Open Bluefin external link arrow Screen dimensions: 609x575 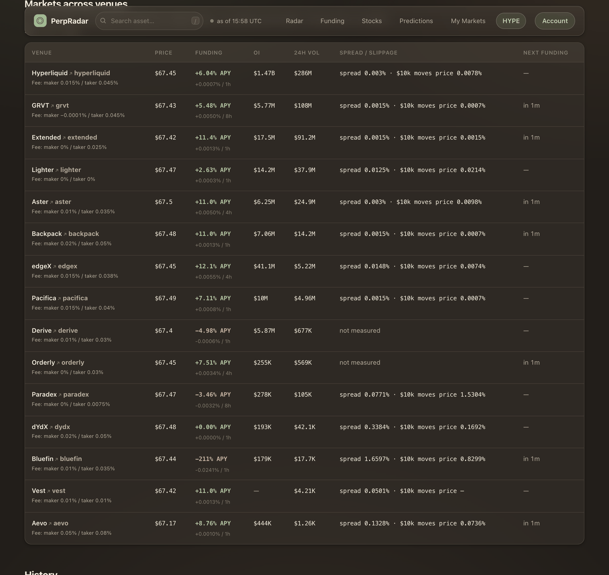pos(57,459)
